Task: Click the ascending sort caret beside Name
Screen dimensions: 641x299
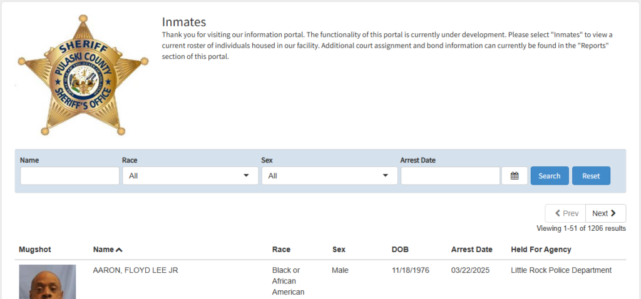Action: click(x=119, y=250)
